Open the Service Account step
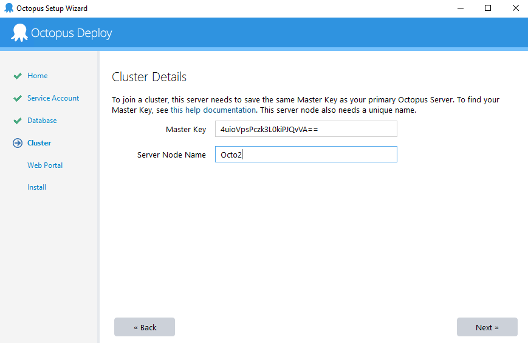The width and height of the screenshot is (528, 343). 53,98
